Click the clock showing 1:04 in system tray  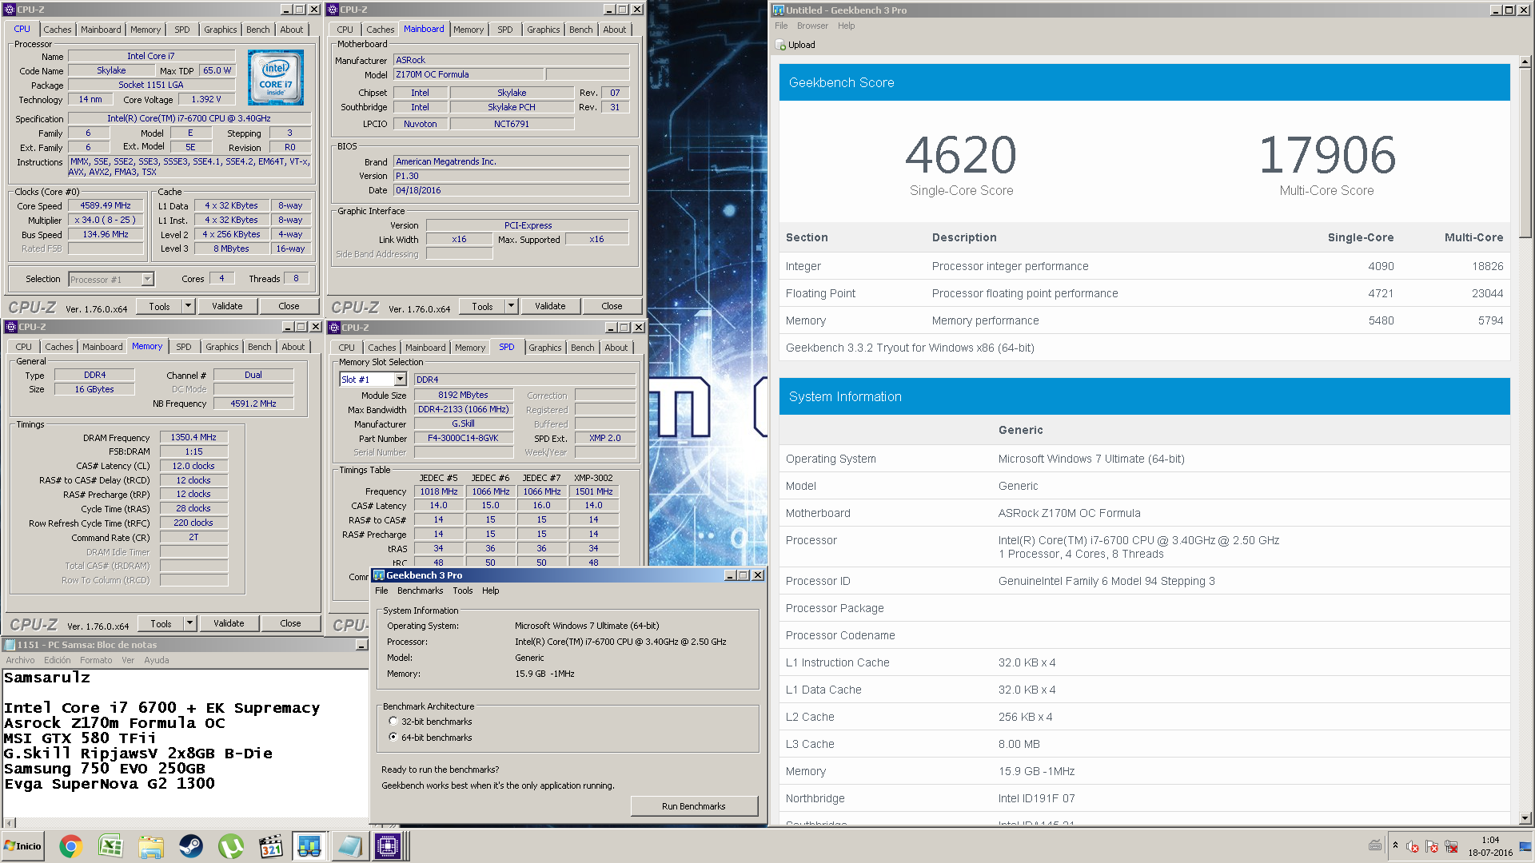1490,840
